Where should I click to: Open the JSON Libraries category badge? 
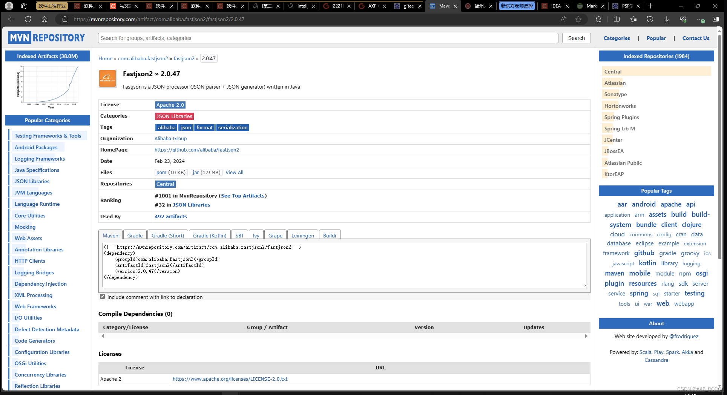coord(174,116)
